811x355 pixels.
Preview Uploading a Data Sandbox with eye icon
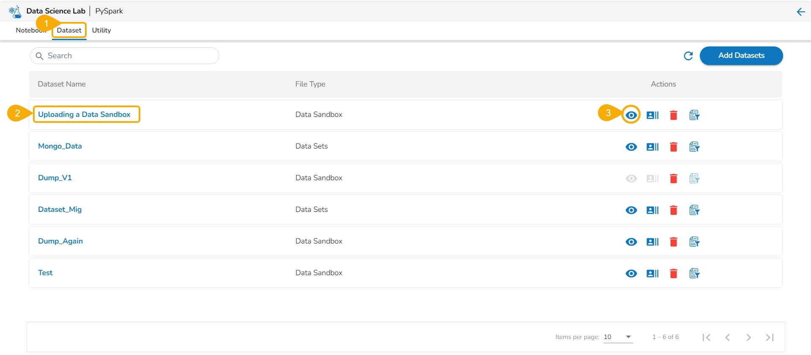click(631, 115)
